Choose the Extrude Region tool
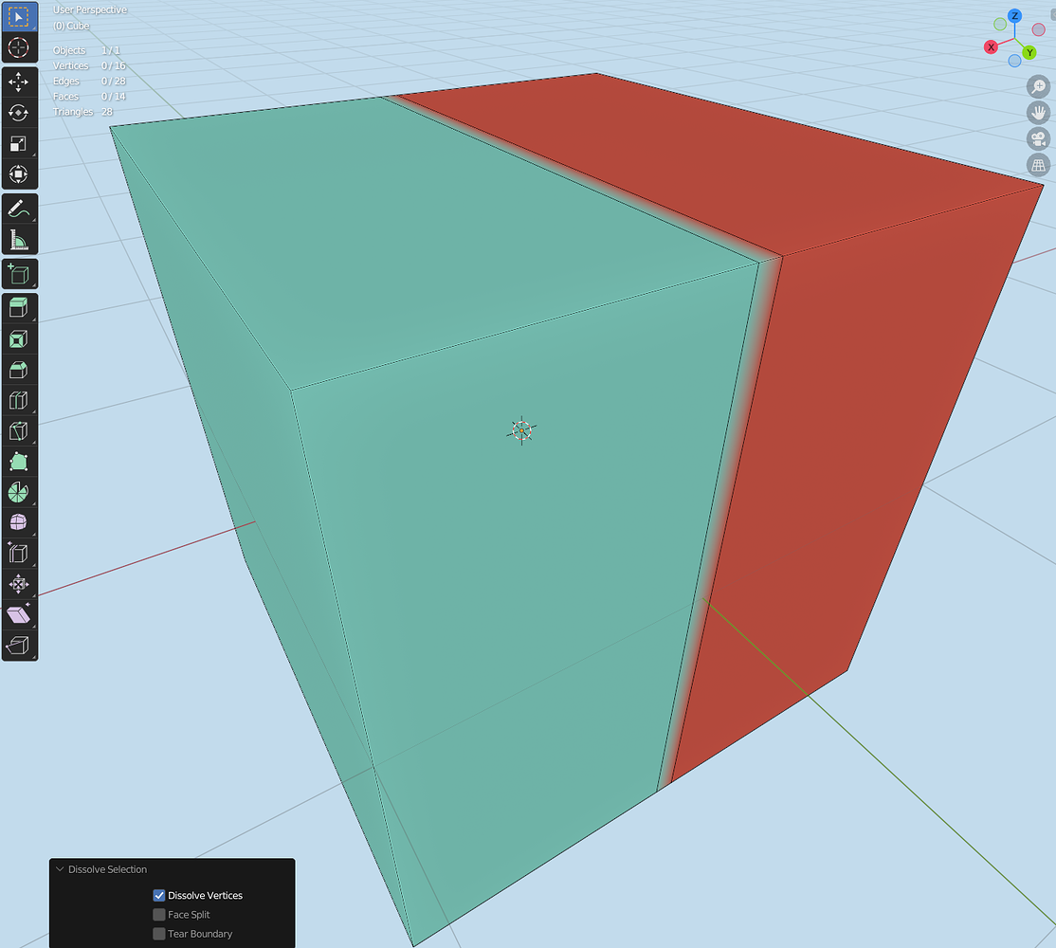Image resolution: width=1056 pixels, height=948 pixels. 19,306
